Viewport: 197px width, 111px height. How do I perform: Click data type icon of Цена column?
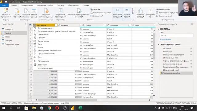[x=133, y=25]
